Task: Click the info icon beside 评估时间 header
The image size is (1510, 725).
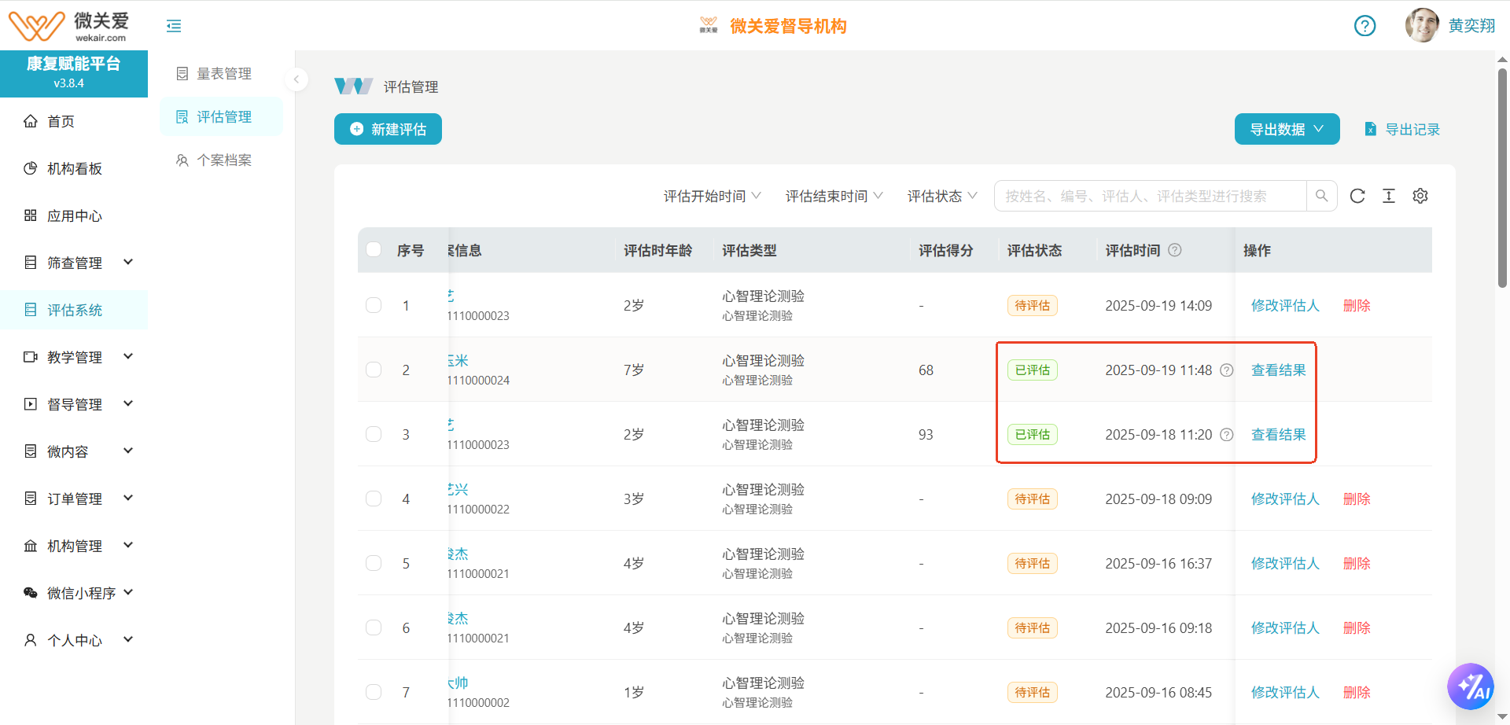Action: (x=1175, y=250)
